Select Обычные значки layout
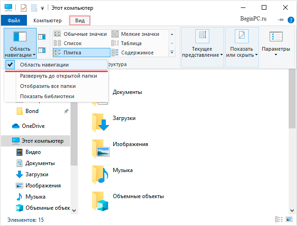Image resolution: width=297 pixels, height=226 pixels. [80, 34]
